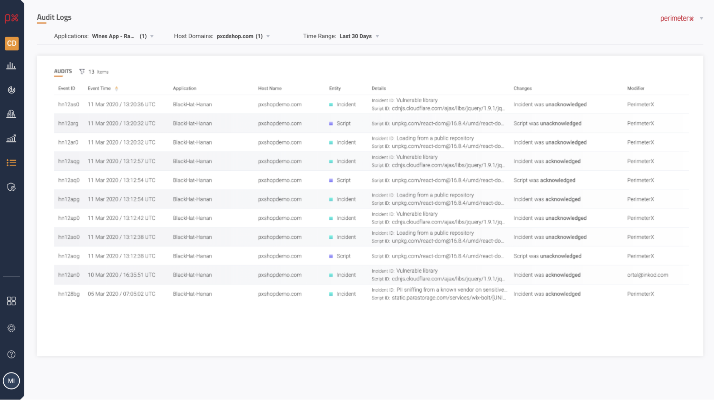The height and width of the screenshot is (400, 714).
Task: Expand the Host Domains dropdown
Action: [x=268, y=36]
